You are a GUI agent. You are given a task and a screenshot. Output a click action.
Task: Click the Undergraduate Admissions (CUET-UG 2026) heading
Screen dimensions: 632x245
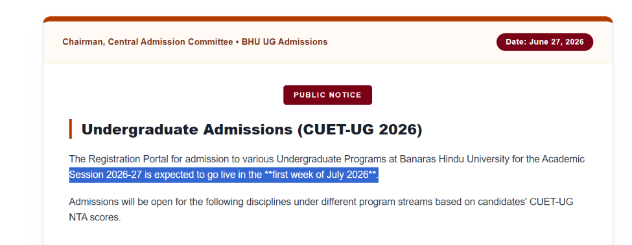coord(252,130)
